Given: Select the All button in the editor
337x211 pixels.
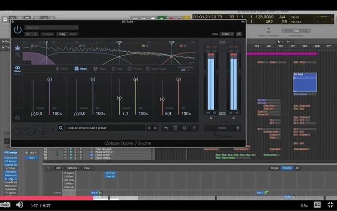Looking at the screenshot, I should click(x=297, y=168).
